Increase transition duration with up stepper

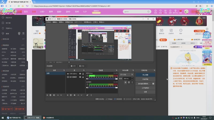[x=132, y=78]
